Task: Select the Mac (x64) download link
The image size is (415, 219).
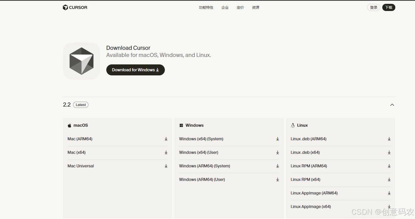Action: pyautogui.click(x=77, y=152)
